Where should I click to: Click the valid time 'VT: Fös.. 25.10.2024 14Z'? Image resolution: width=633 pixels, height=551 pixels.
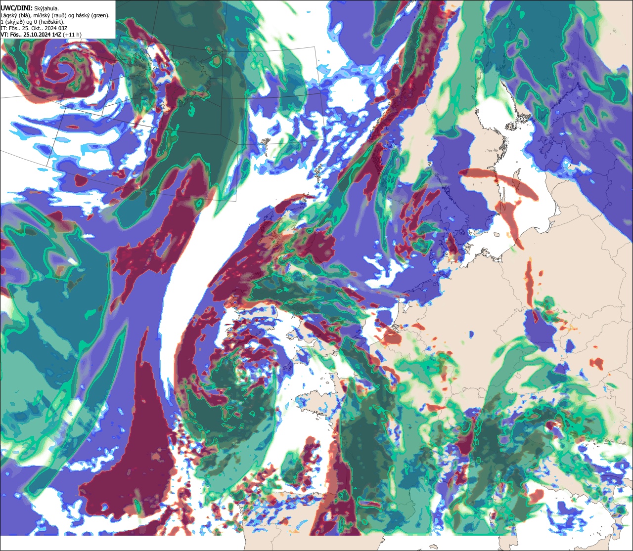click(31, 35)
